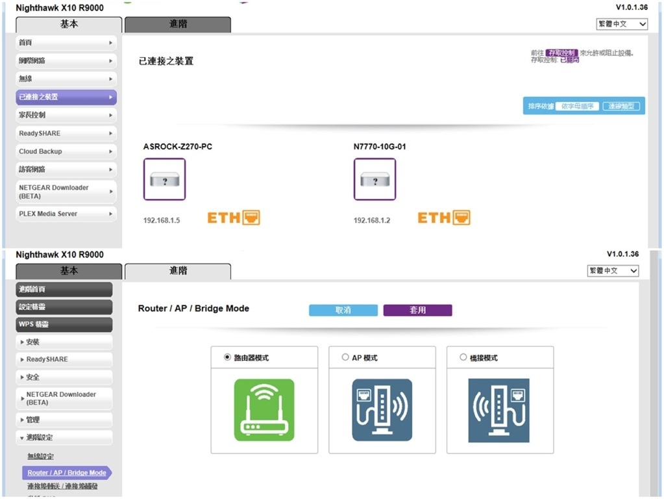Click the AP mode illustration icon
664x499 pixels.
(382, 410)
